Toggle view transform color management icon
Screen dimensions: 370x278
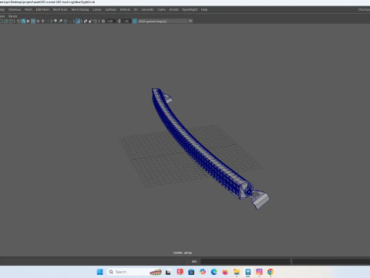134,21
